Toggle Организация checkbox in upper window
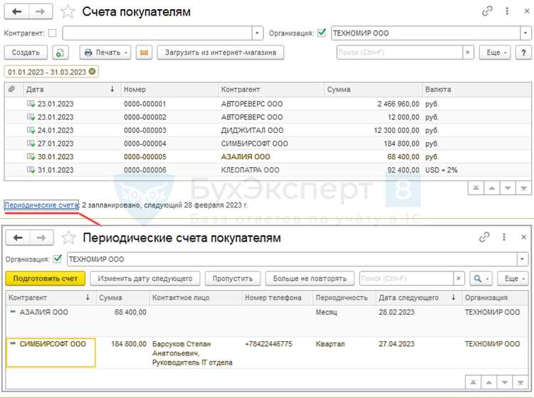The image size is (534, 398). coord(322,33)
